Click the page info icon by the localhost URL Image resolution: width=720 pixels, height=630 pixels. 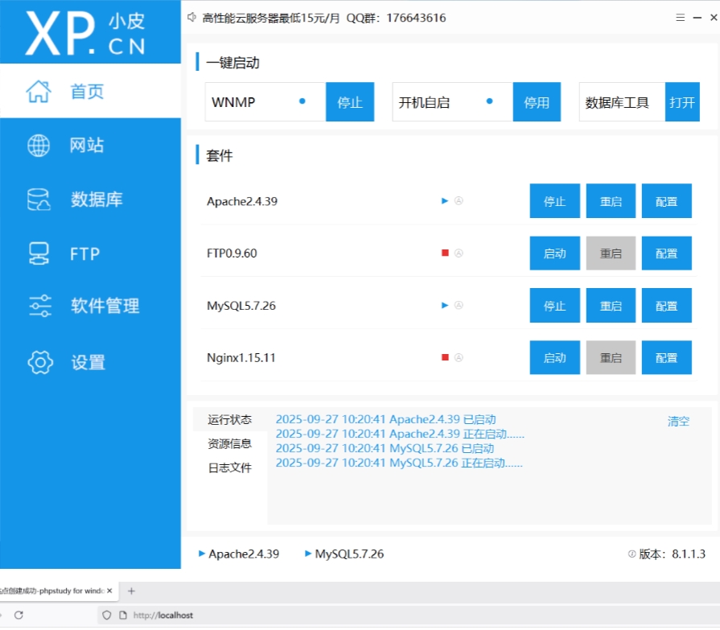tap(122, 616)
